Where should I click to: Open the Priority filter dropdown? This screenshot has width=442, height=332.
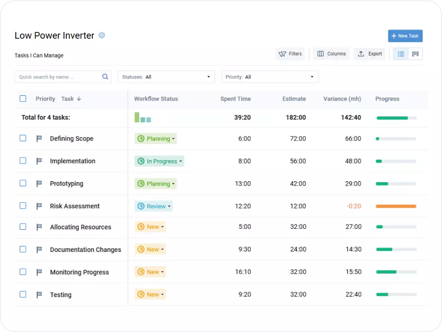pos(270,77)
